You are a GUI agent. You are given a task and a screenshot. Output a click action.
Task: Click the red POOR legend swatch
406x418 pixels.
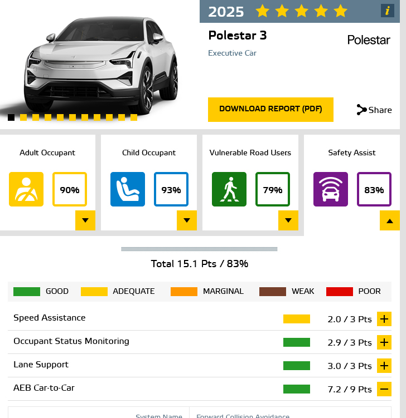pyautogui.click(x=340, y=292)
